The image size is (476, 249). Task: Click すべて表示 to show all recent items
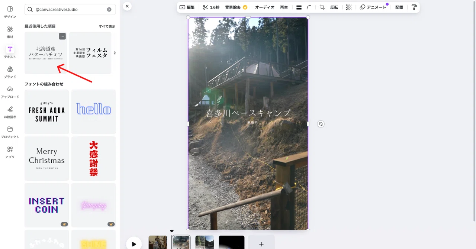(x=107, y=26)
